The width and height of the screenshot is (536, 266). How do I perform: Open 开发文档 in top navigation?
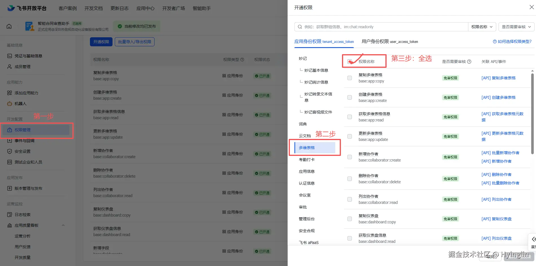pos(94,8)
